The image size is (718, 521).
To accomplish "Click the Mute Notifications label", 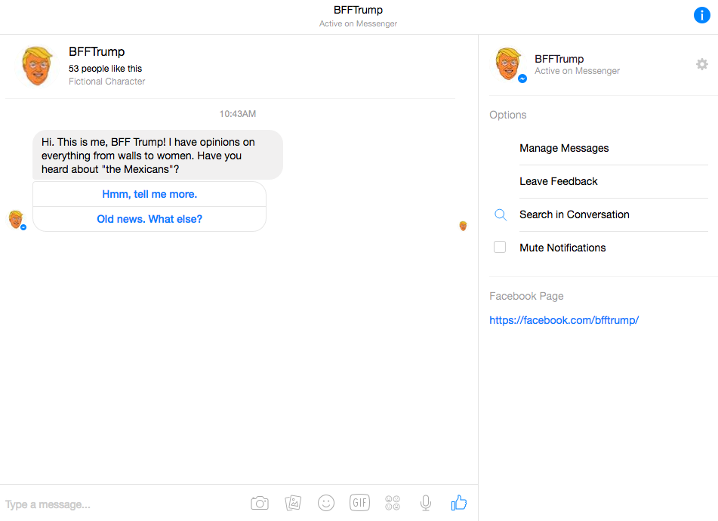I will click(x=562, y=248).
